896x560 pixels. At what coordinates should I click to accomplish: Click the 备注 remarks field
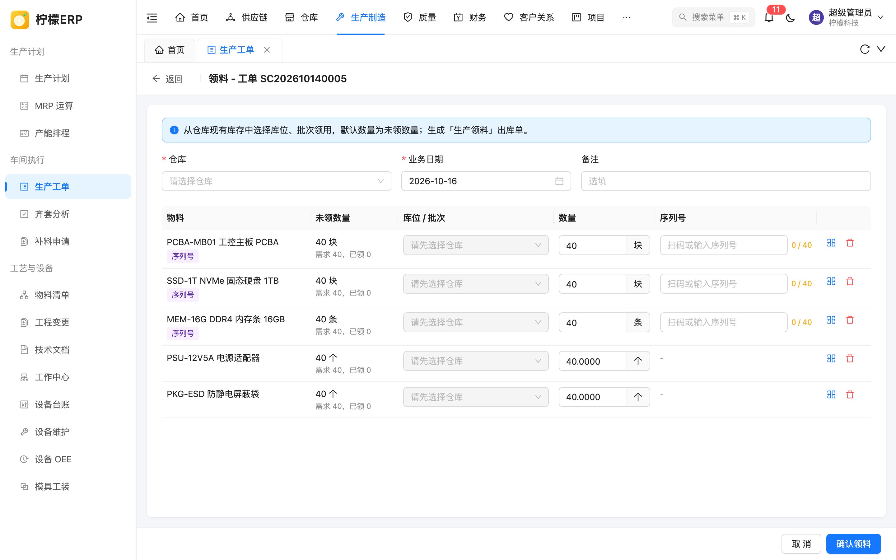click(726, 181)
